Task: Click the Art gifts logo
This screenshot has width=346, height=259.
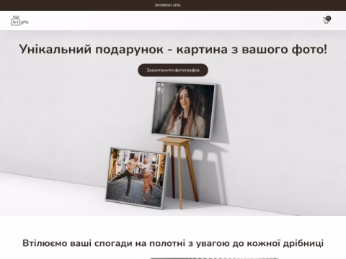Action: pyautogui.click(x=19, y=21)
